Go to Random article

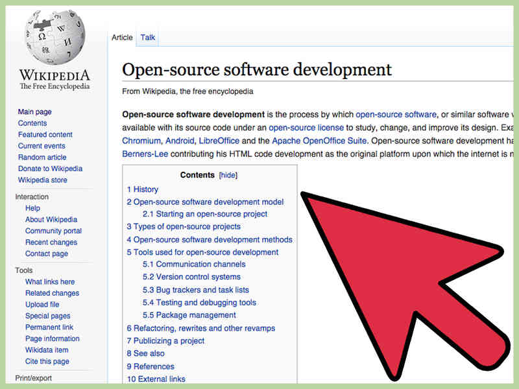(42, 157)
